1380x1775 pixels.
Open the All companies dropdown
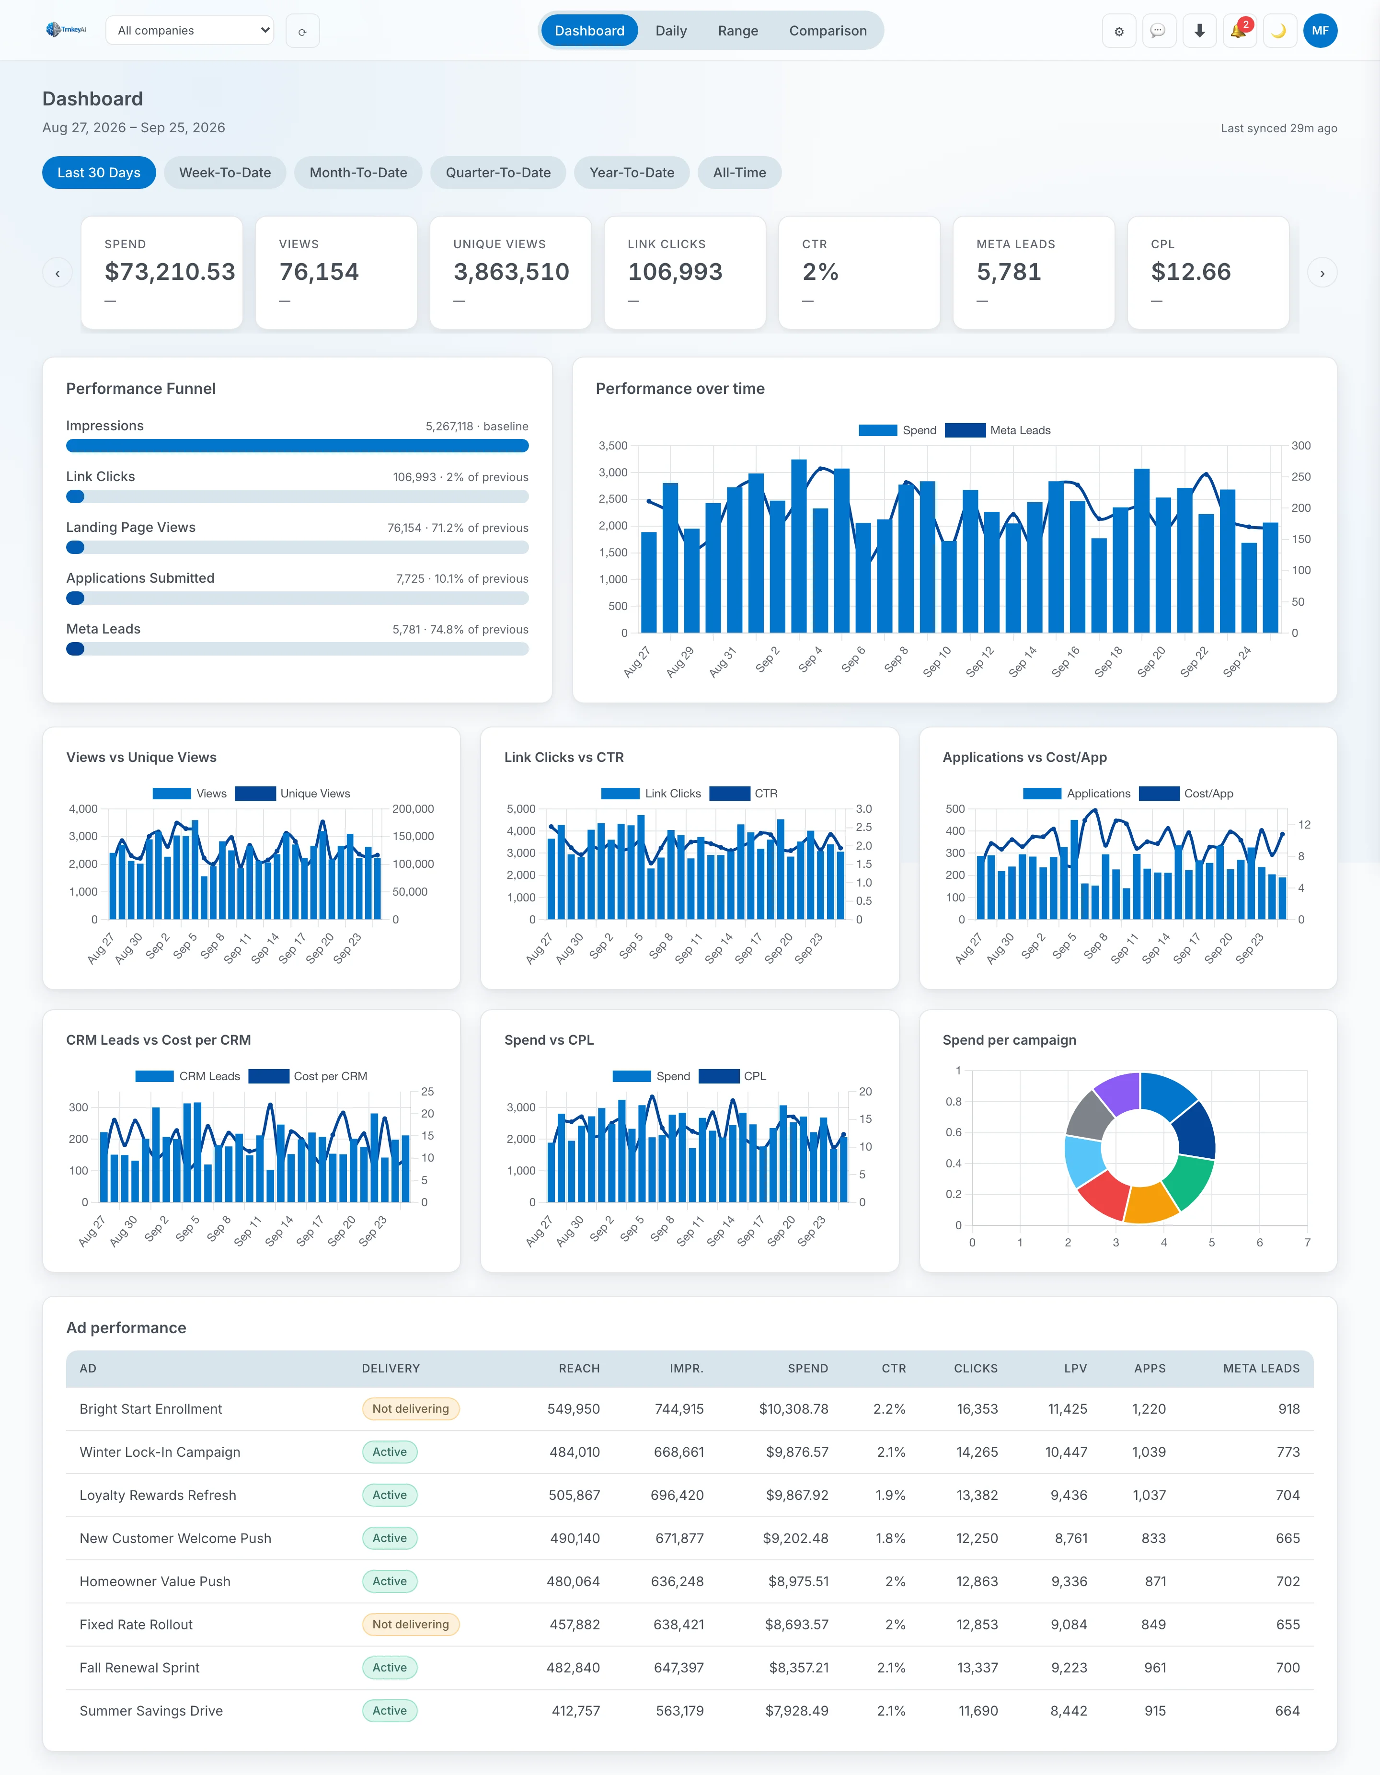(189, 31)
